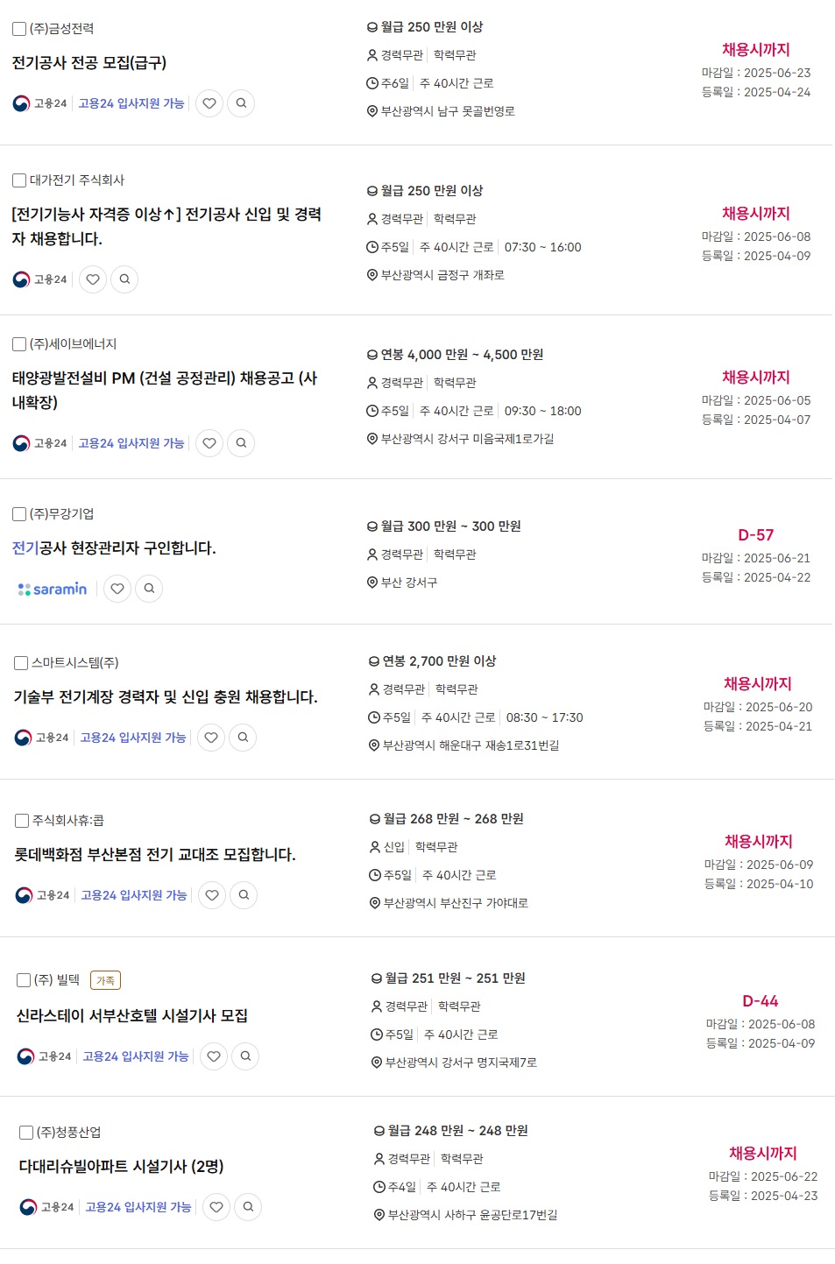
Task: Favorite the 무강기업 saramin job listing
Action: [x=117, y=589]
